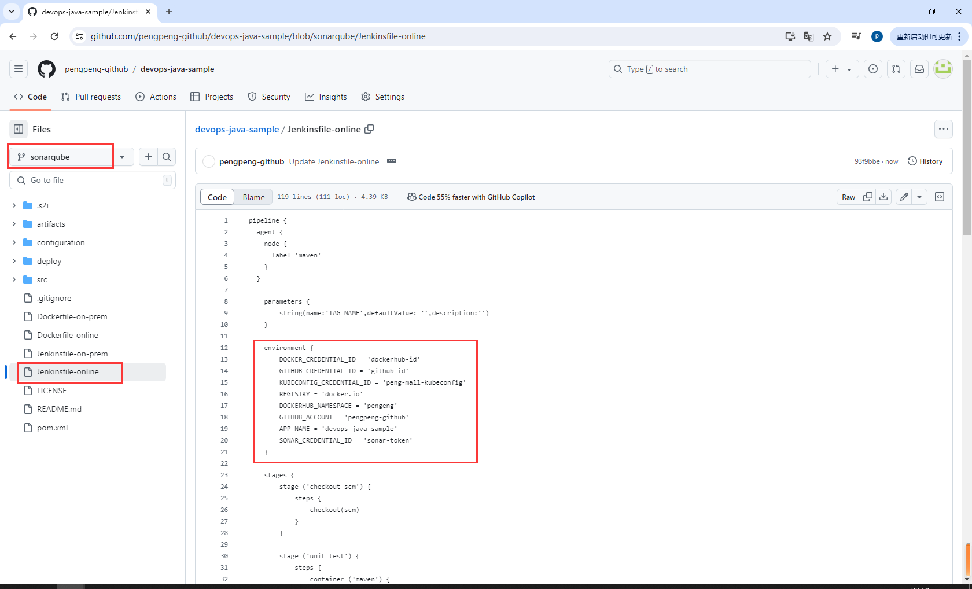
Task: Click the browser translate page icon
Action: [x=809, y=36]
